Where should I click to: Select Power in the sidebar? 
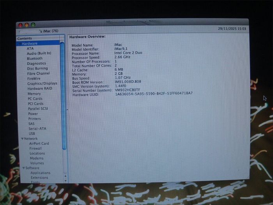(x=33, y=114)
